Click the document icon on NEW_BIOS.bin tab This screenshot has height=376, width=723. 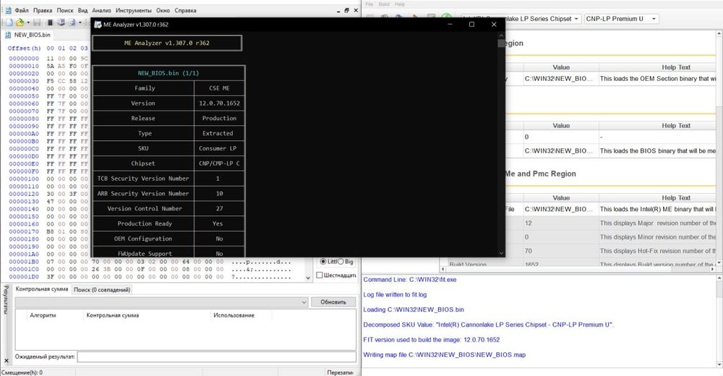[x=8, y=35]
